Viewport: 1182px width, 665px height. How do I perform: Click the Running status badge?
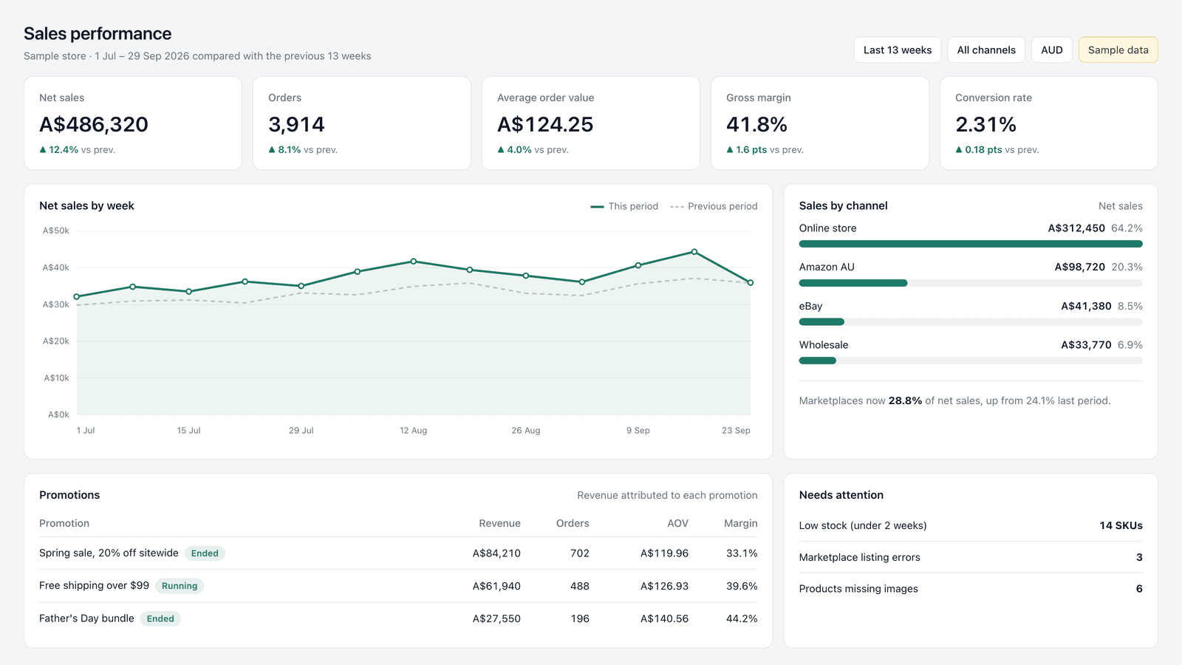pos(180,586)
